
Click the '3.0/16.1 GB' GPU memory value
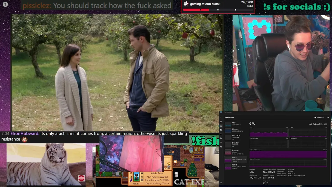(x=255, y=178)
